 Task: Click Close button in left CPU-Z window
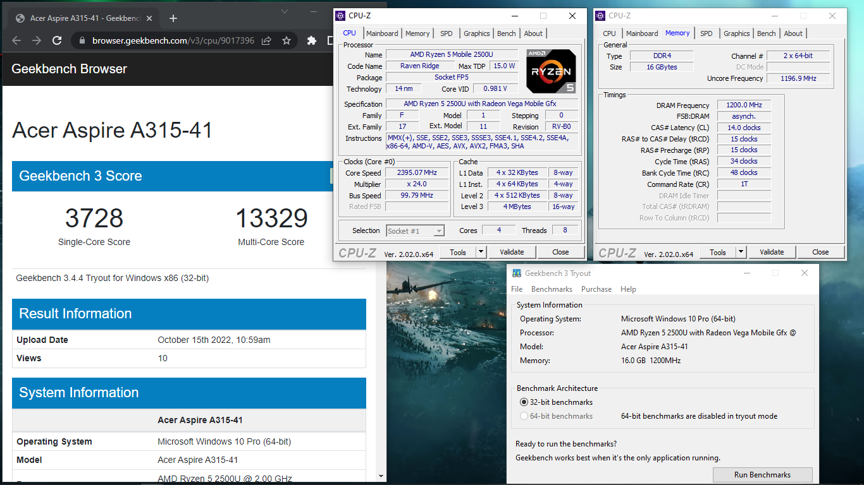[560, 252]
